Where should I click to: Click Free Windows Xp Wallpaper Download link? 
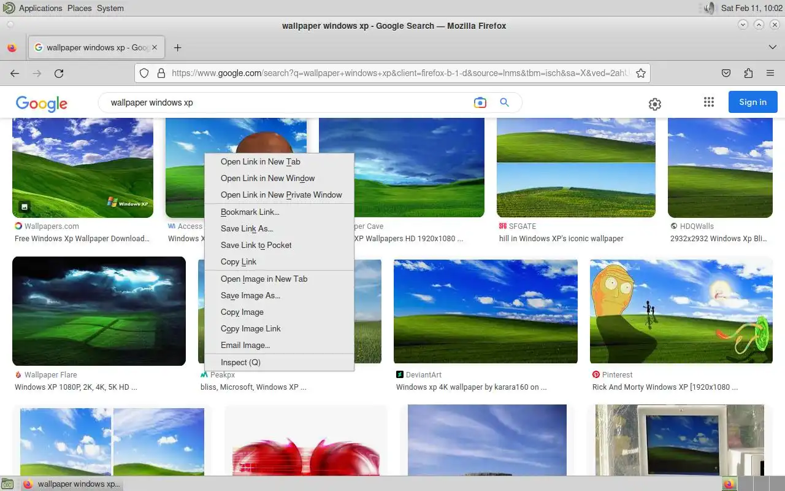pyautogui.click(x=82, y=239)
